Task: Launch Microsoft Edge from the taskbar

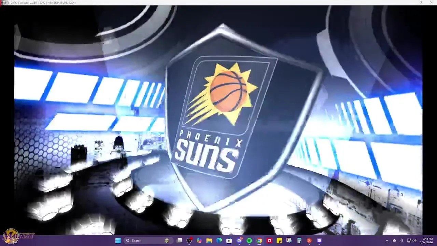Action: click(x=219, y=241)
